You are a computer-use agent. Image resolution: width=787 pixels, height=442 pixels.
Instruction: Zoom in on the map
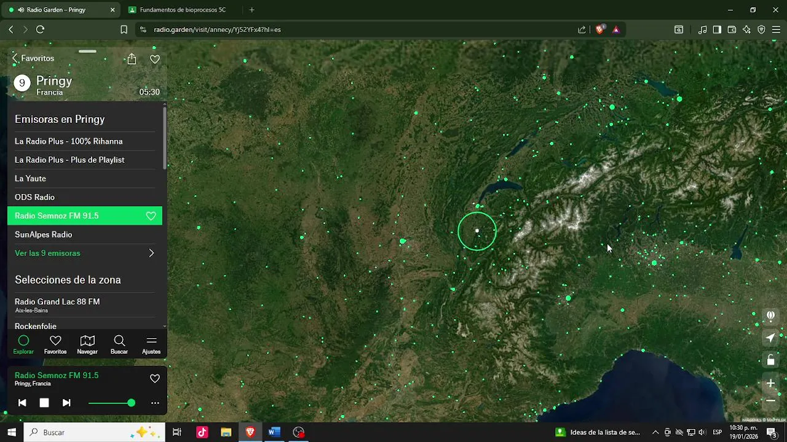(770, 383)
